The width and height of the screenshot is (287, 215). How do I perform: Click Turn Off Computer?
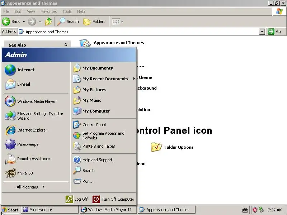point(113,199)
